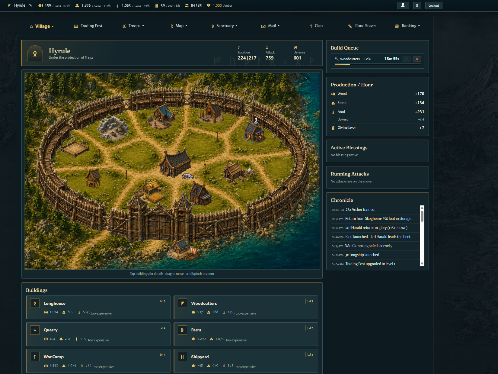Click the population icon in resource bar
This screenshot has height=374, width=498.
pyautogui.click(x=187, y=5)
